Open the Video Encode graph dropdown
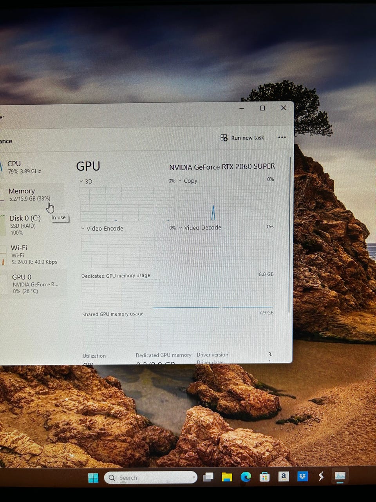Image resolution: width=376 pixels, height=502 pixels. pyautogui.click(x=83, y=228)
